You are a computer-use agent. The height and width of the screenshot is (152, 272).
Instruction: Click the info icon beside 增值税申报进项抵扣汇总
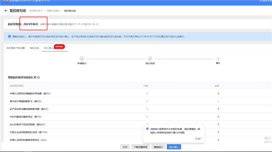pos(39,77)
